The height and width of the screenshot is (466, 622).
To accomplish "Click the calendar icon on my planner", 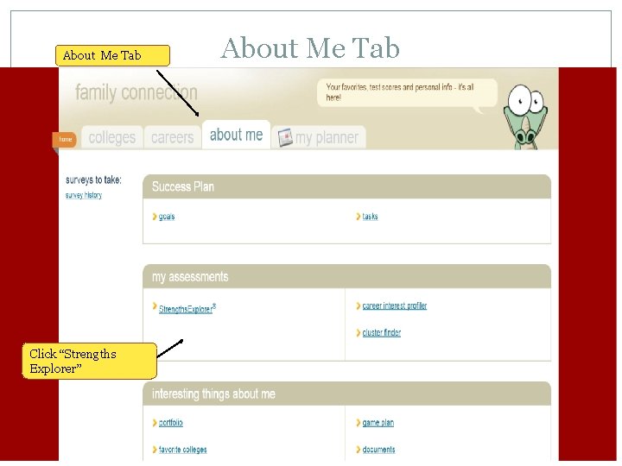I will tap(285, 138).
